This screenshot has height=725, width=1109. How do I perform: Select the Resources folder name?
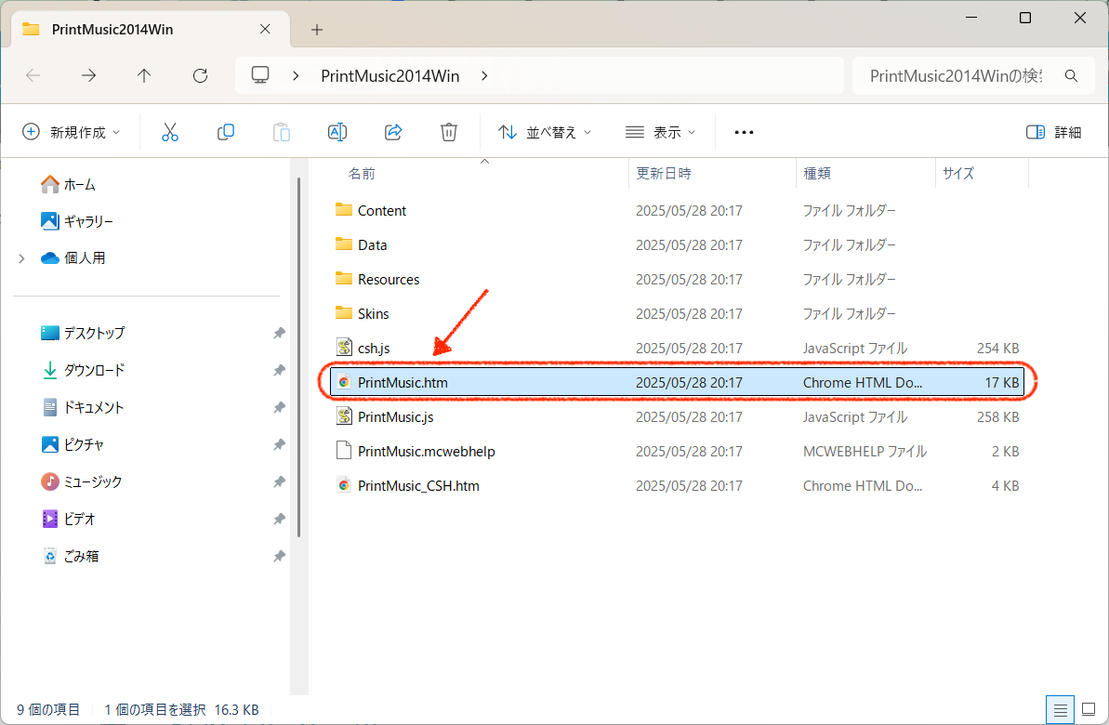coord(389,280)
